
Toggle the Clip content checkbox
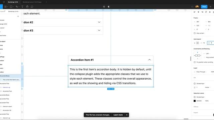(195, 33)
